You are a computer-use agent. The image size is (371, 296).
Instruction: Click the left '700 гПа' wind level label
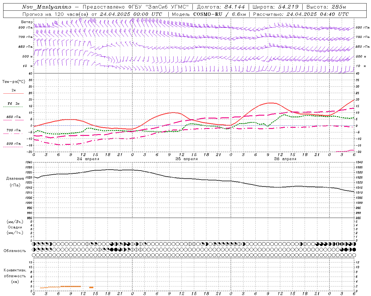coord(25,37)
